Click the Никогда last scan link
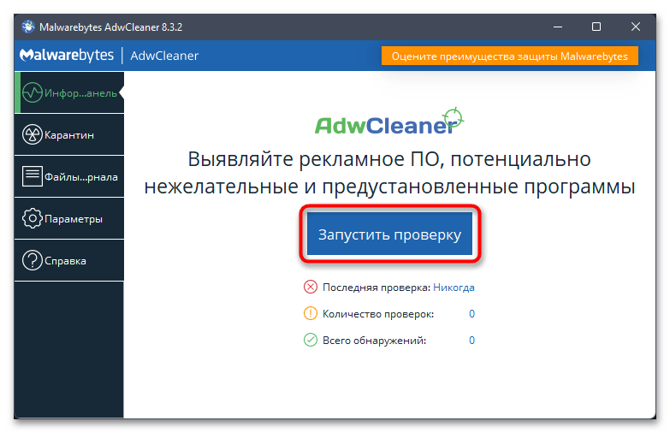The image size is (670, 433). click(x=454, y=288)
